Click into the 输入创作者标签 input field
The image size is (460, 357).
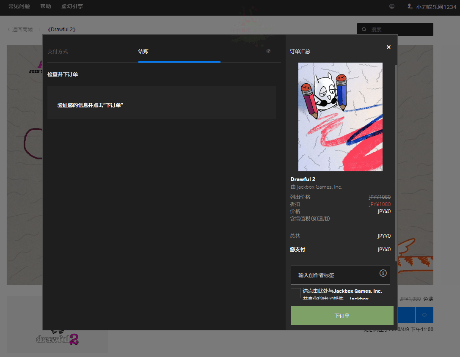point(334,275)
